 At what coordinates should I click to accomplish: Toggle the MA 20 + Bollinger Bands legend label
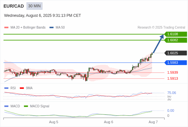28,28
